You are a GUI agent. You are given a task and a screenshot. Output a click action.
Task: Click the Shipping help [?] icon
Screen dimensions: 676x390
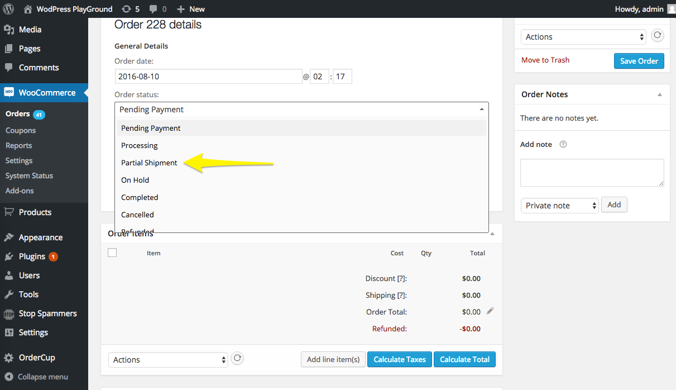tap(401, 295)
